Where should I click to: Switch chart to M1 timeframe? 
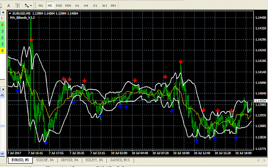(41, 6)
